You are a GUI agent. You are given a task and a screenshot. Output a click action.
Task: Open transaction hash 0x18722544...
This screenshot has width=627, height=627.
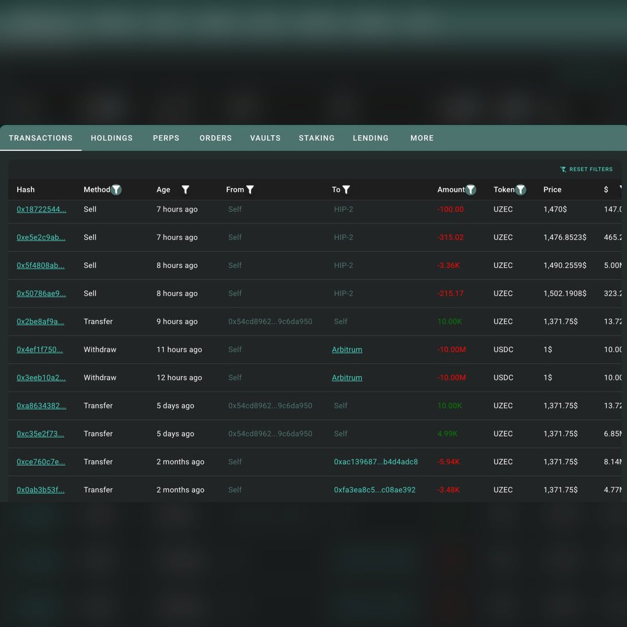pyautogui.click(x=41, y=209)
